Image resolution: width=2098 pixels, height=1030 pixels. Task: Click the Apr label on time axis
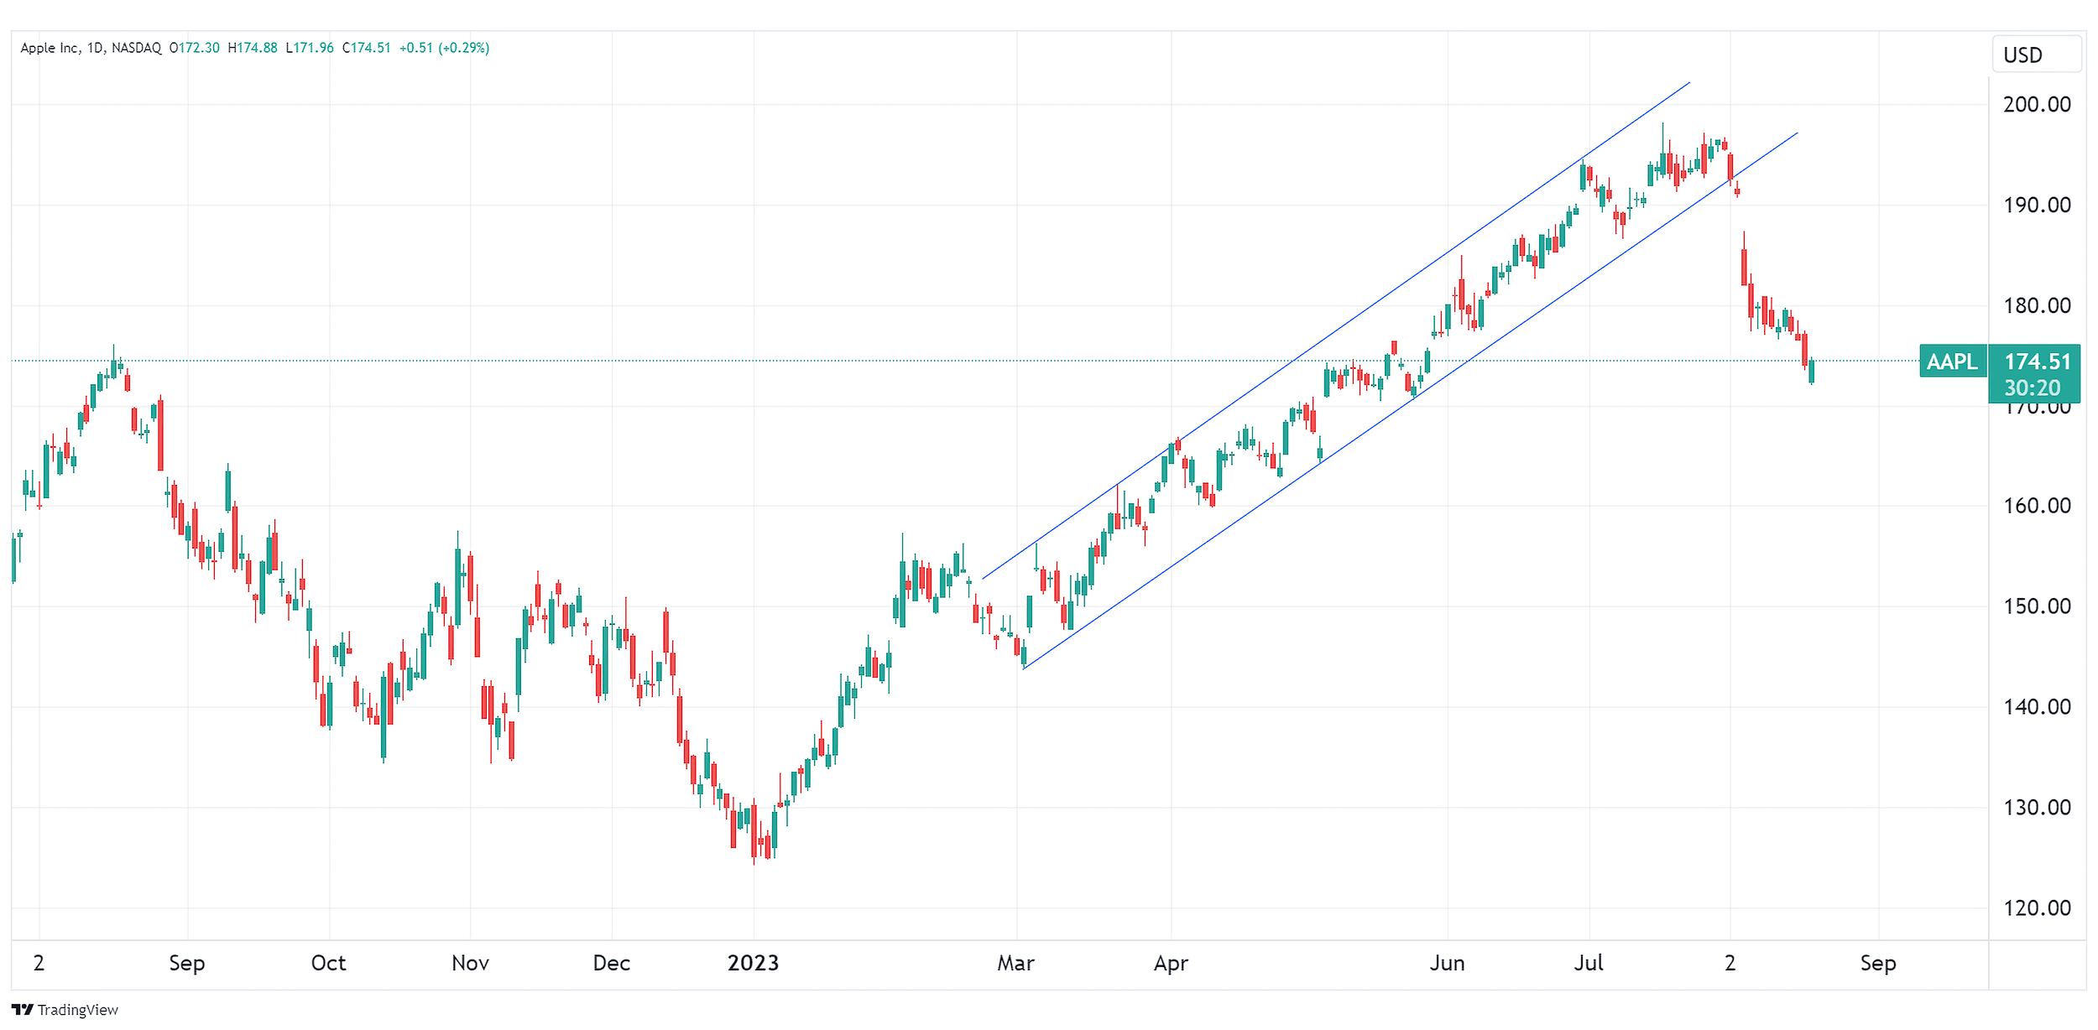(x=1171, y=963)
